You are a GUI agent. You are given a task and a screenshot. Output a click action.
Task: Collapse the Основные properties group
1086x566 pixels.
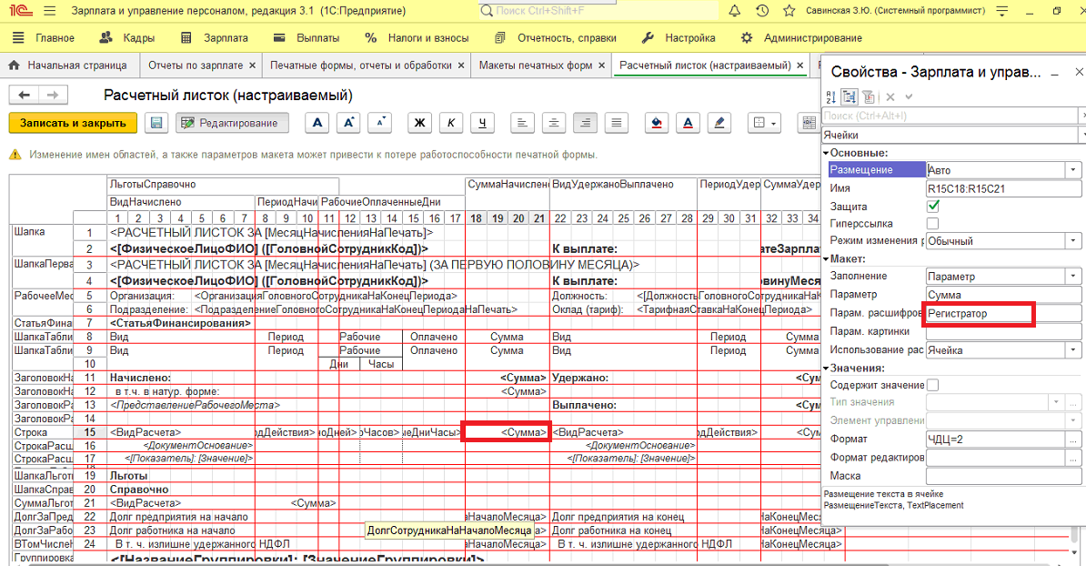point(826,153)
